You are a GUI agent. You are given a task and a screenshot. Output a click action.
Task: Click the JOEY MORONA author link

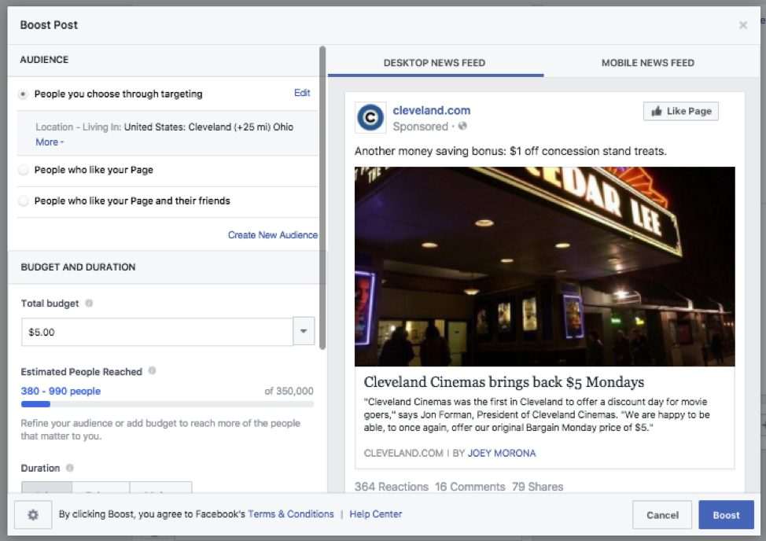point(502,453)
